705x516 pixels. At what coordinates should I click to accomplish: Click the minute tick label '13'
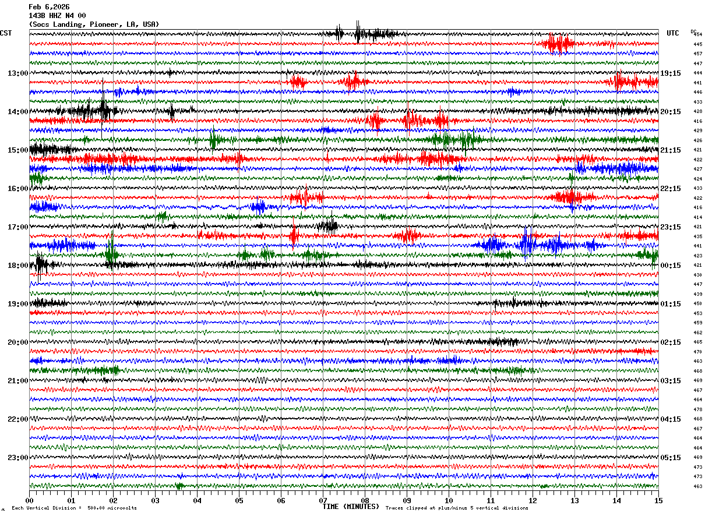point(574,500)
